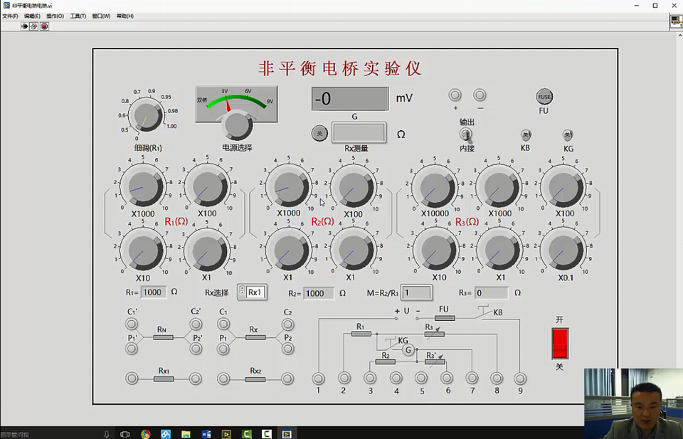The image size is (683, 439).
Task: Click bridge terminal number 7
Action: (x=472, y=378)
